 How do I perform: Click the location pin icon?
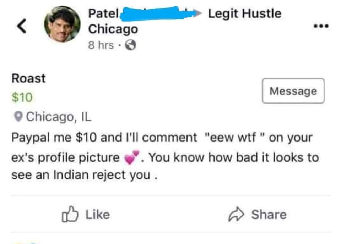pyautogui.click(x=20, y=116)
